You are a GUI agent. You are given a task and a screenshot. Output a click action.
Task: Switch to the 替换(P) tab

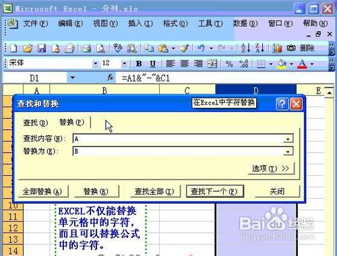pos(71,122)
